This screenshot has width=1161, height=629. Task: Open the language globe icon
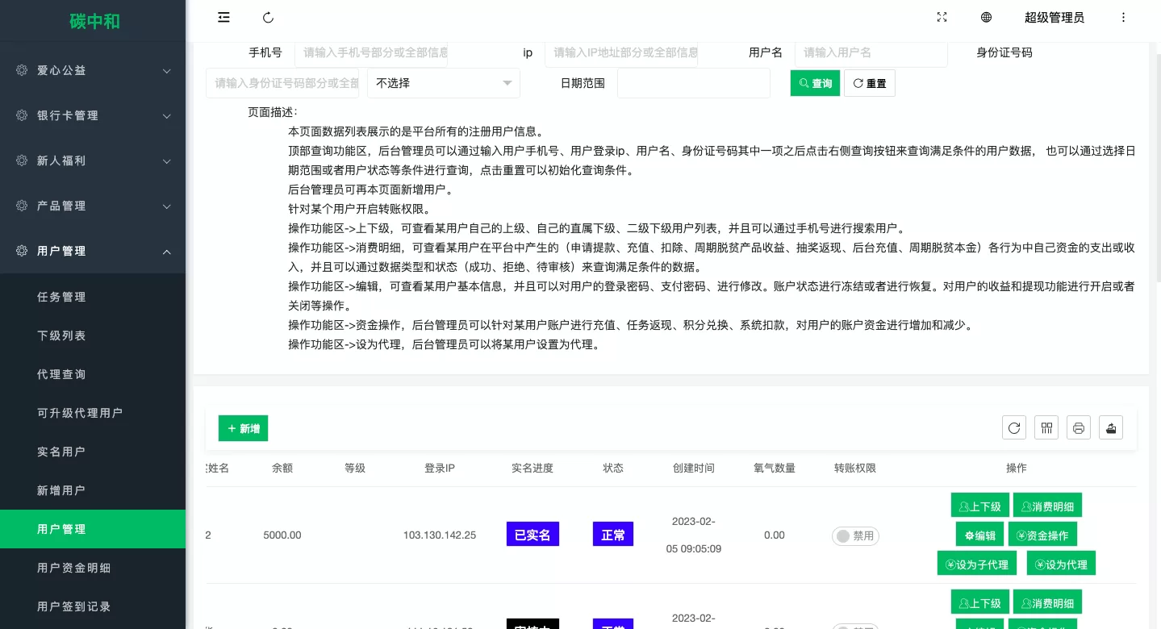[x=986, y=18]
